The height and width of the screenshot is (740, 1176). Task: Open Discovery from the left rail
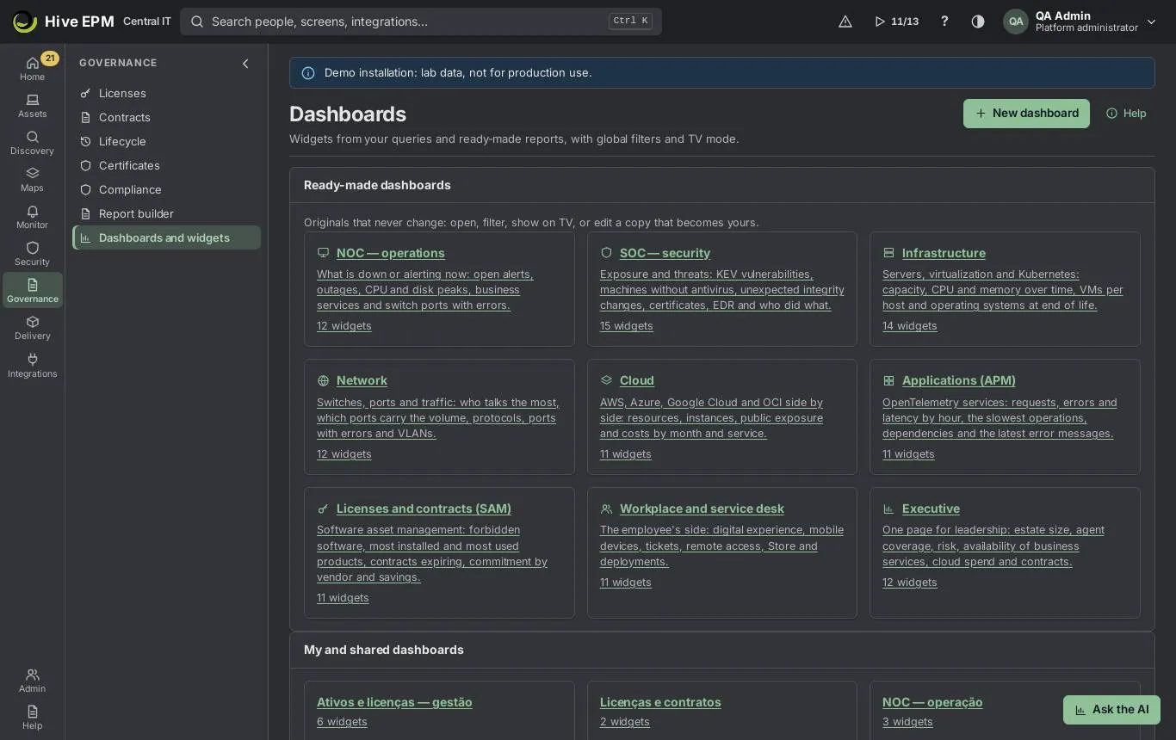pyautogui.click(x=32, y=143)
